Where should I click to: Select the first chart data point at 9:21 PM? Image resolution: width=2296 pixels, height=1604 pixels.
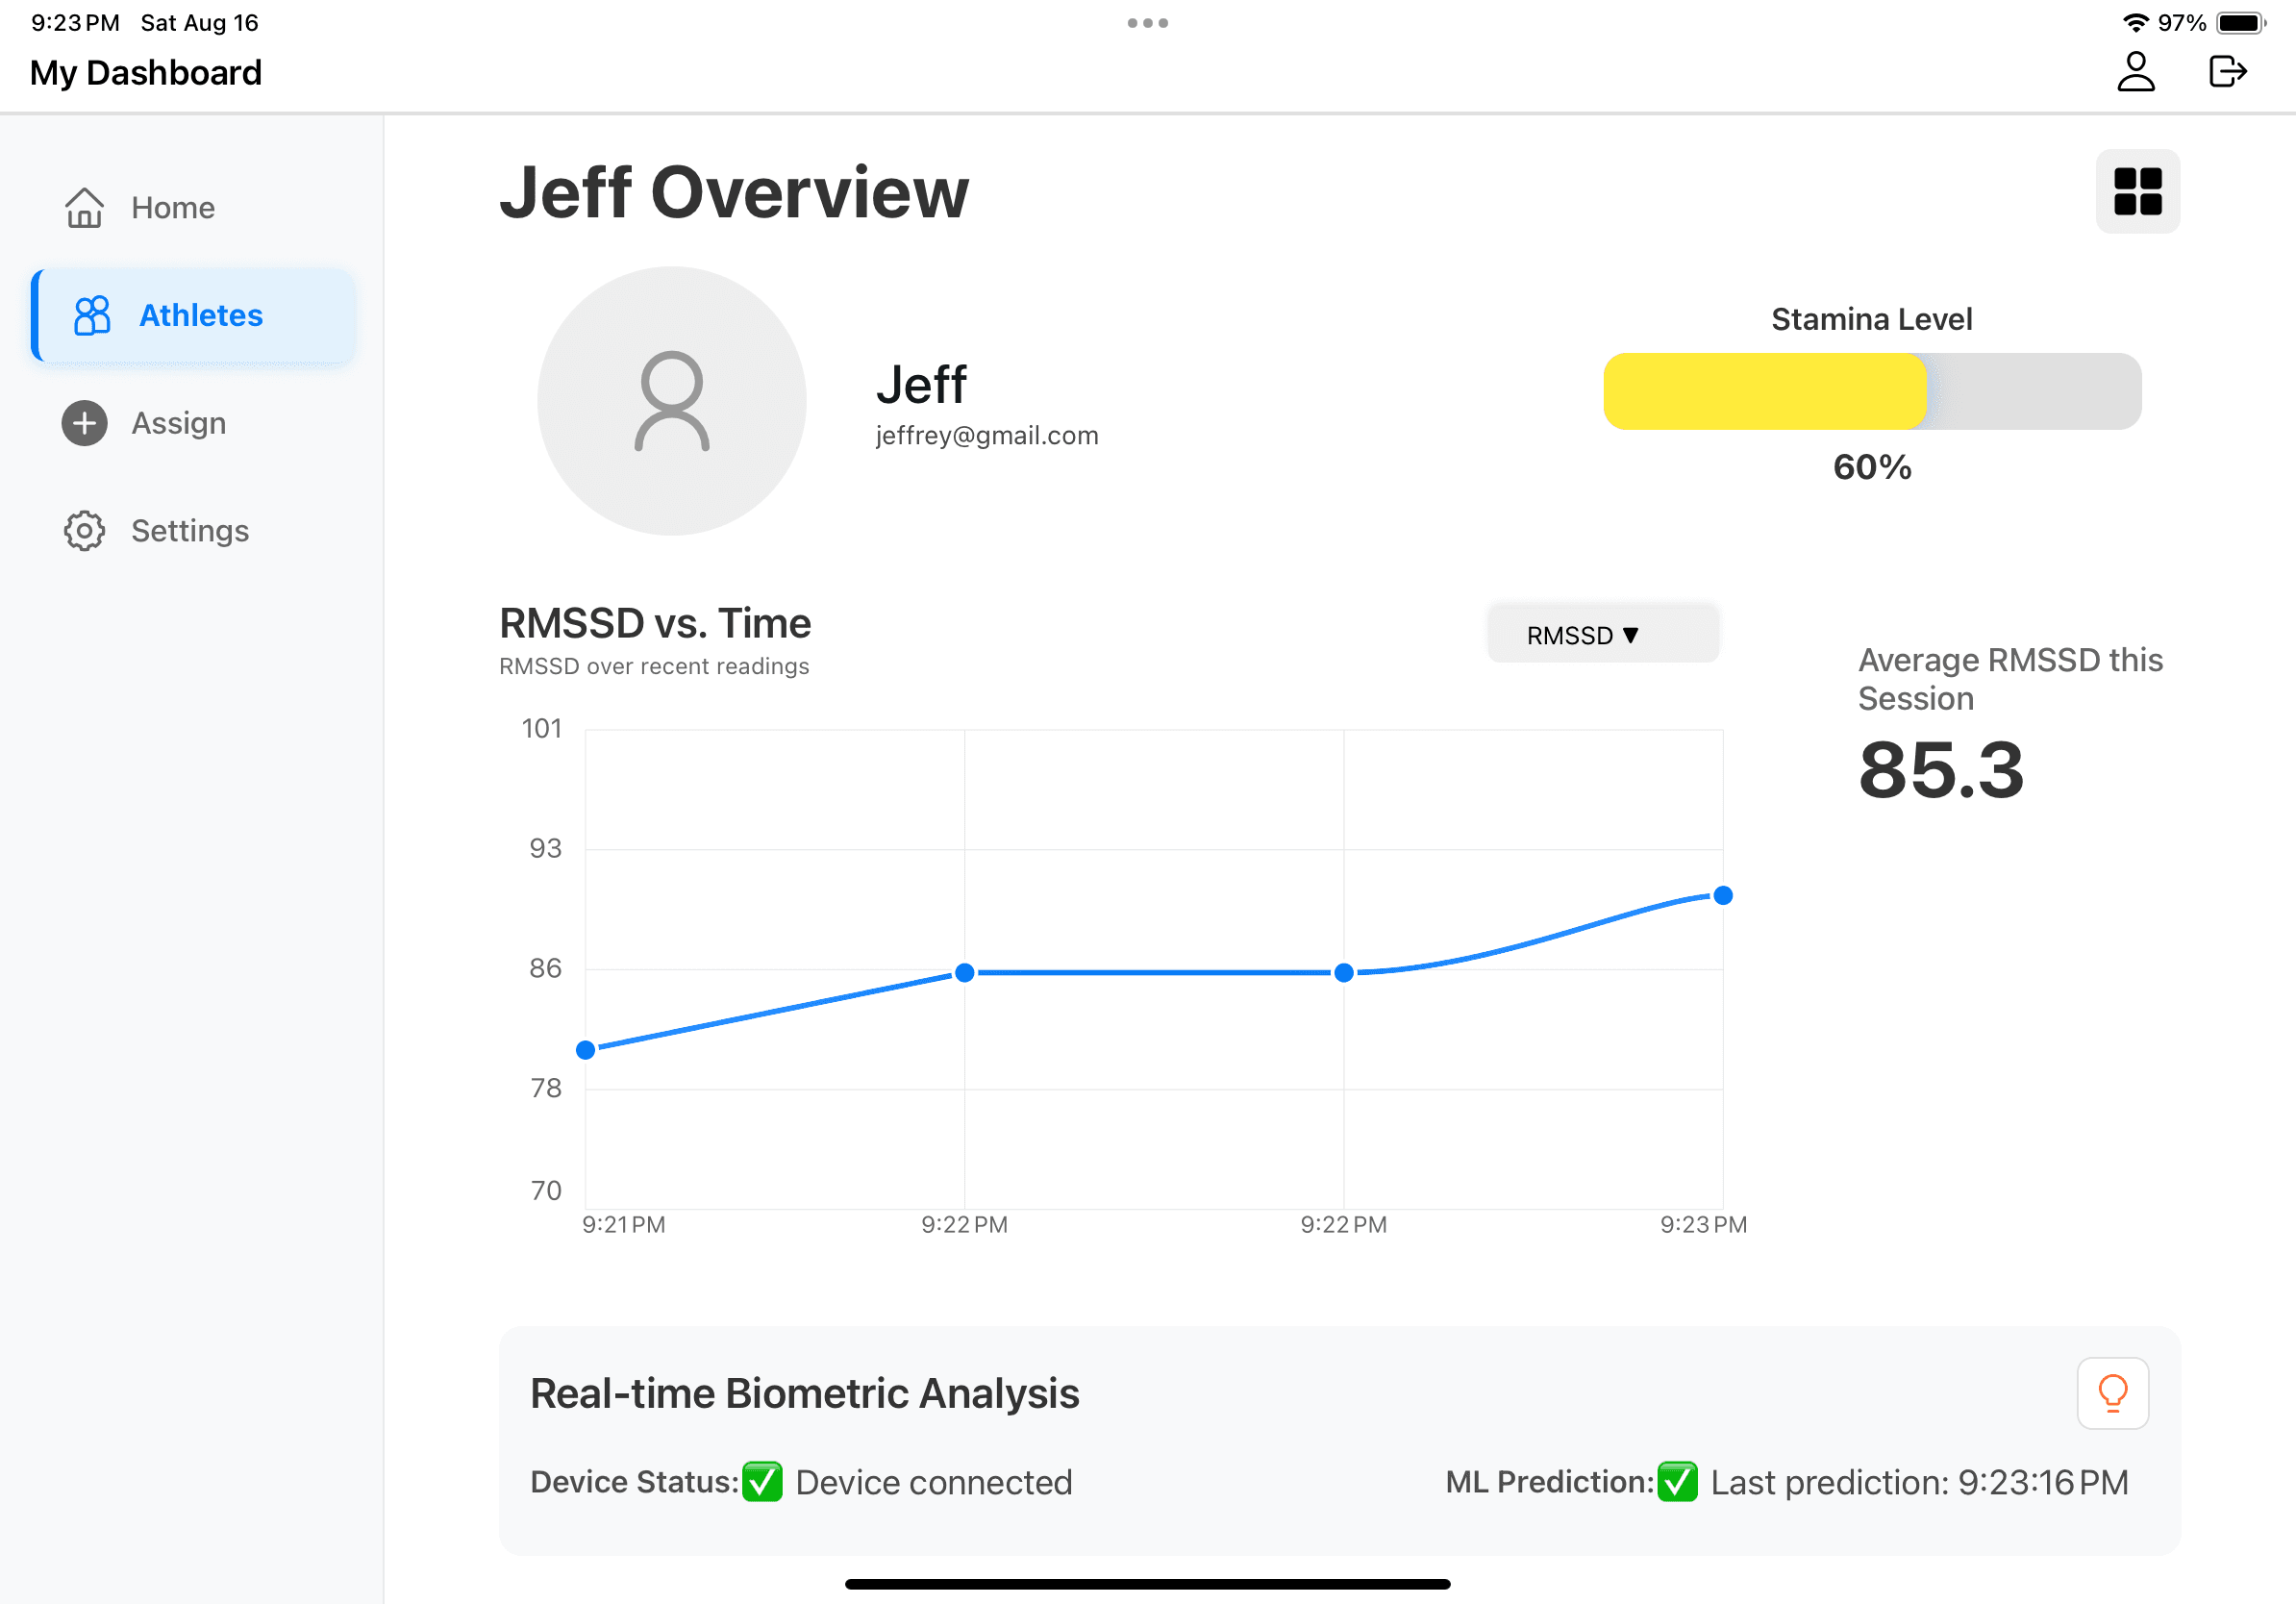click(586, 1049)
